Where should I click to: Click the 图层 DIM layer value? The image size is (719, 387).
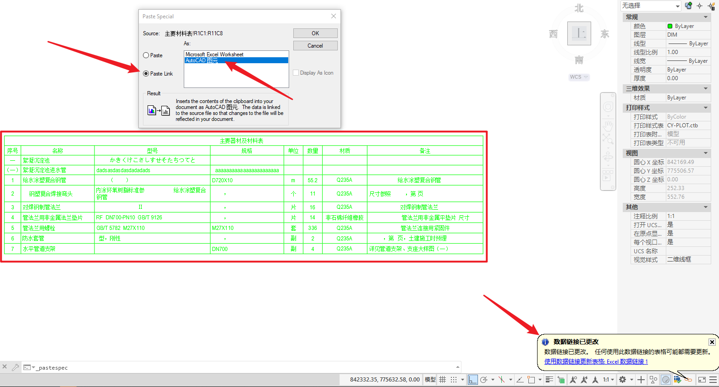pos(688,35)
